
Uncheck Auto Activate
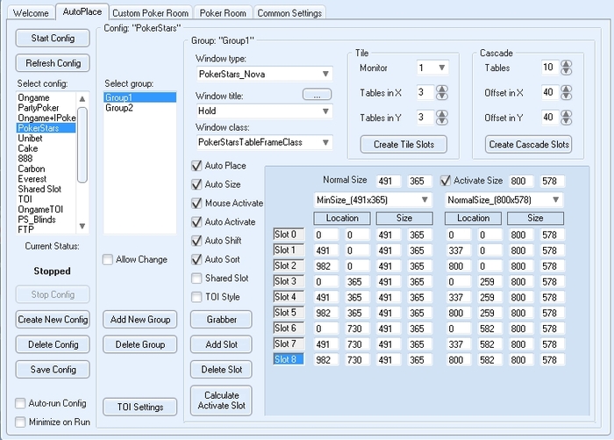tap(196, 222)
